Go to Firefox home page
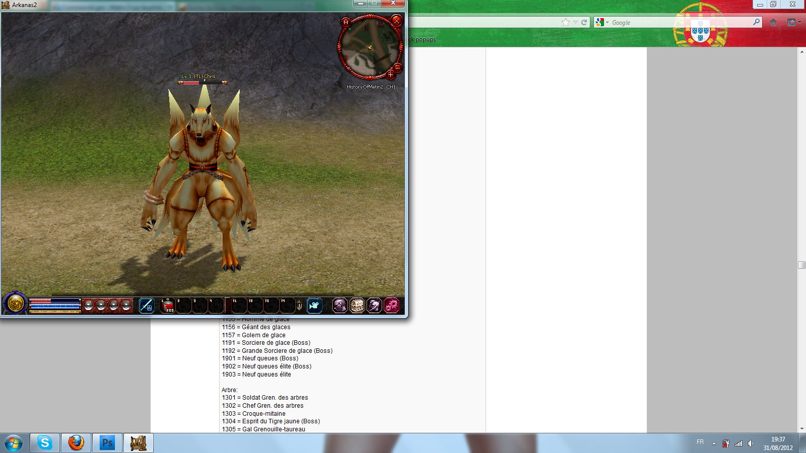Image resolution: width=806 pixels, height=453 pixels. click(773, 22)
